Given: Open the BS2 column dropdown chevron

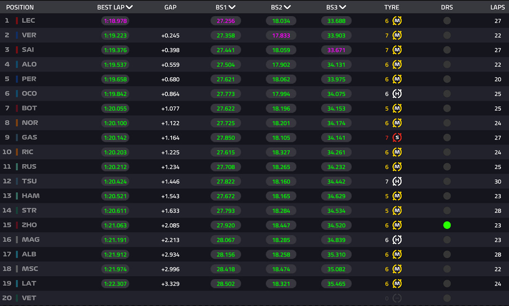Looking at the screenshot, I should click(287, 7).
